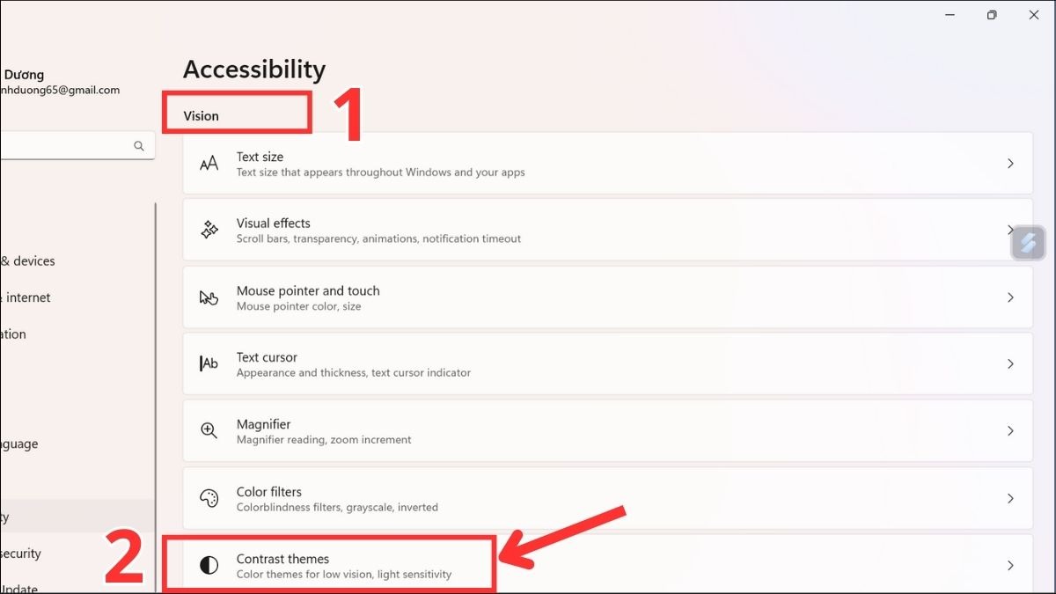Image resolution: width=1056 pixels, height=594 pixels.
Task: Click the floating blue overlay icon
Action: click(1028, 243)
